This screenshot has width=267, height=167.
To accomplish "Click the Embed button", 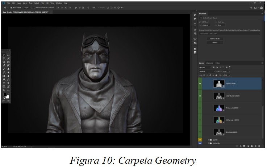I will tap(214, 43).
